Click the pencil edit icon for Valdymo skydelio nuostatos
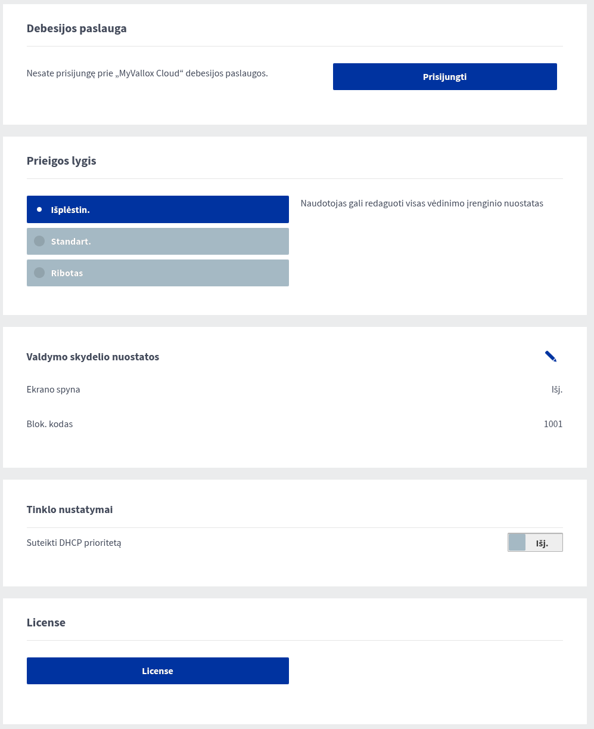This screenshot has width=594, height=729. [x=551, y=356]
